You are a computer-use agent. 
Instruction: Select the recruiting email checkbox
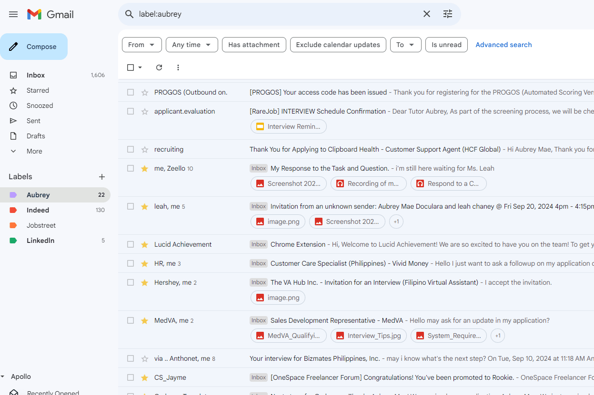(131, 149)
